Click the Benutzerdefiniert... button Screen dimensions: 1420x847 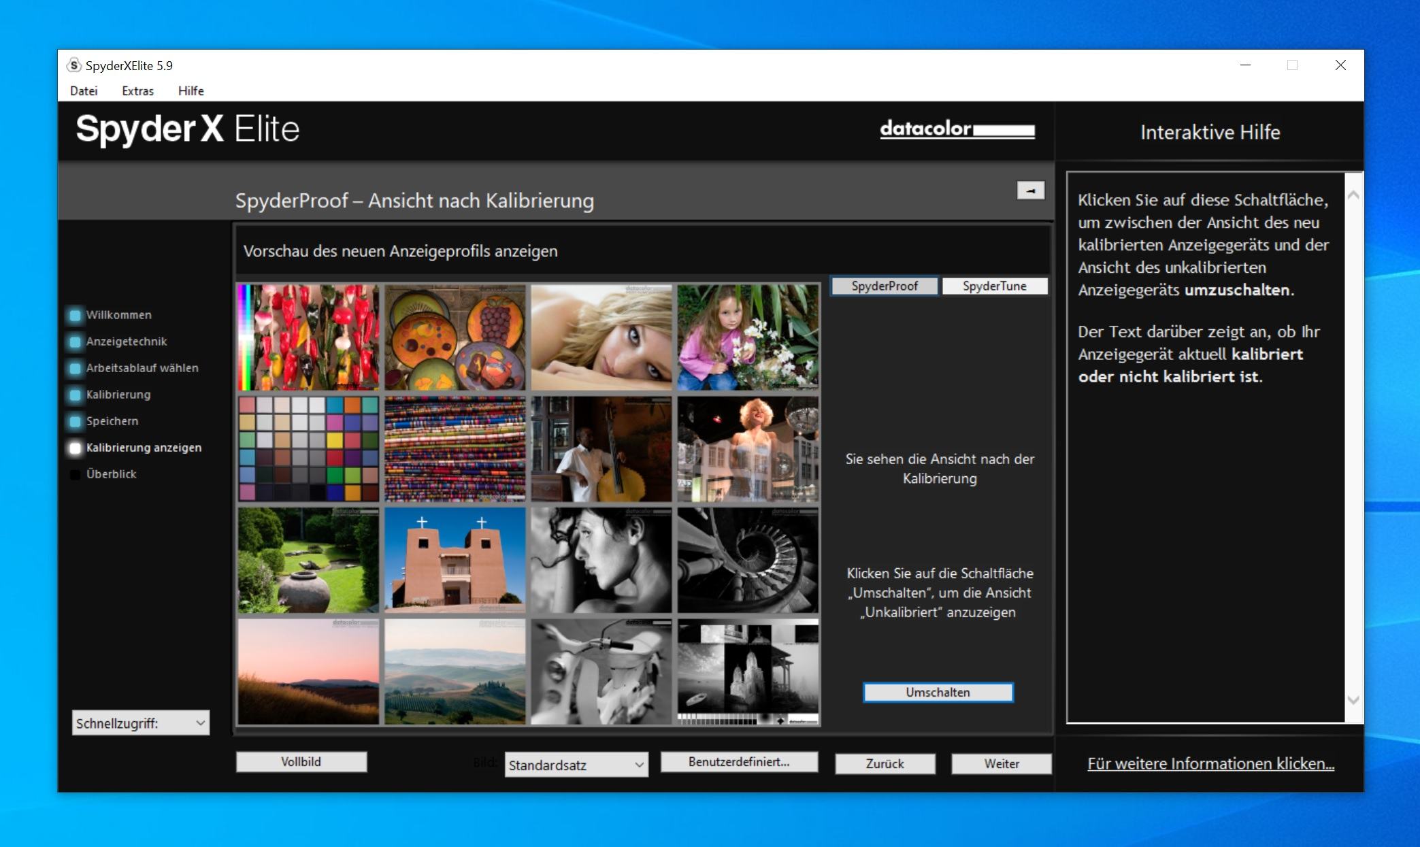point(739,761)
